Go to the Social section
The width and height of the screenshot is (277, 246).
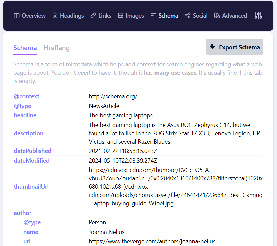click(x=200, y=16)
